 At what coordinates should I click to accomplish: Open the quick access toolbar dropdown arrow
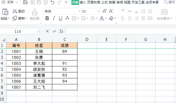click(66, 2)
